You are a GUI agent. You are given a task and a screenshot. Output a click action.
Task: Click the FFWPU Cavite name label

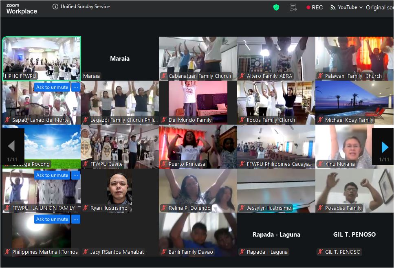tap(106, 164)
